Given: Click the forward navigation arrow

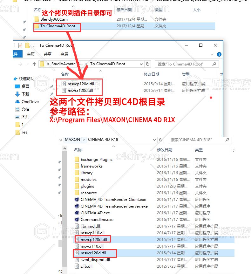Looking at the screenshot, I should click(x=20, y=64).
